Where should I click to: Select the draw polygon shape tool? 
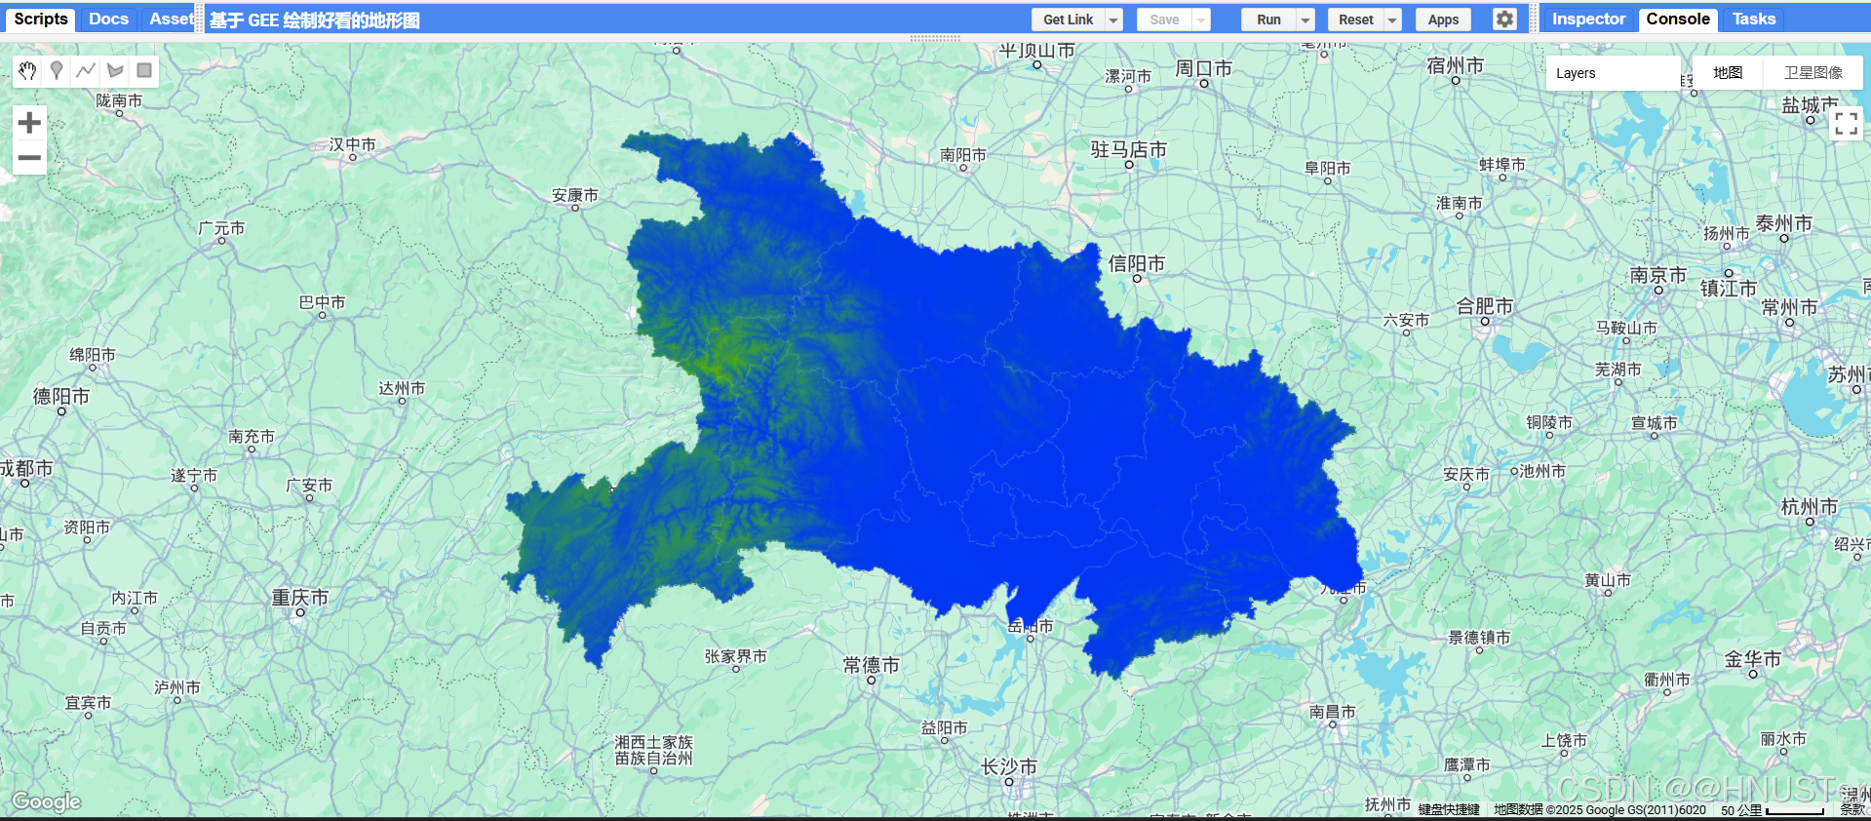coord(115,70)
